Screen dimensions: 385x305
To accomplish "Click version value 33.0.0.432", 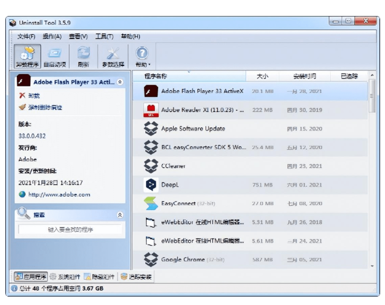I will point(32,136).
